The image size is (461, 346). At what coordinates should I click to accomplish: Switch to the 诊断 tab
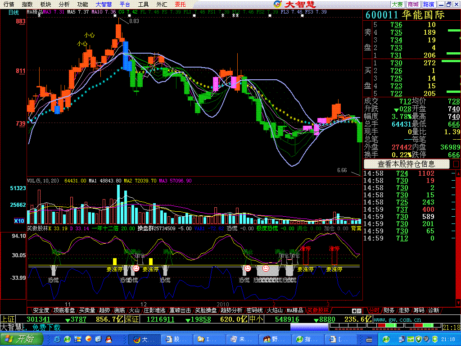pos(434,310)
